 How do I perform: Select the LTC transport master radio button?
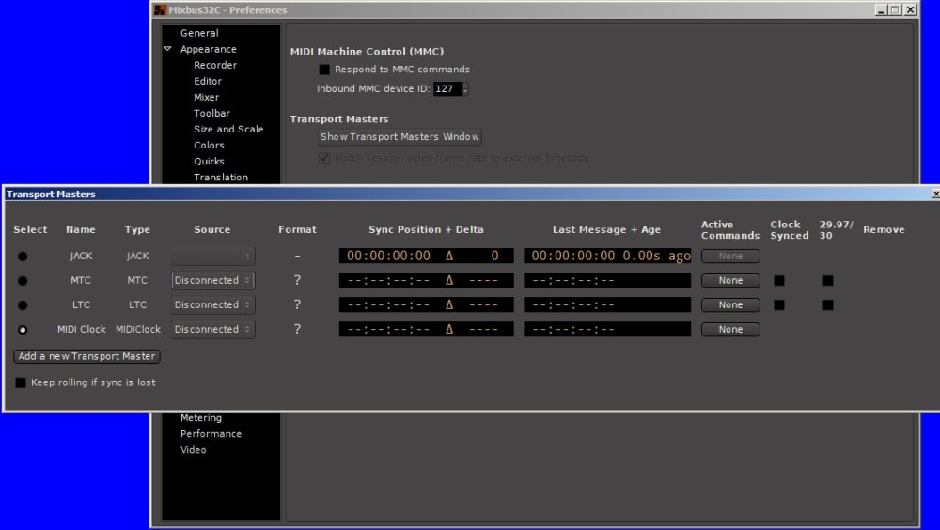coord(23,305)
